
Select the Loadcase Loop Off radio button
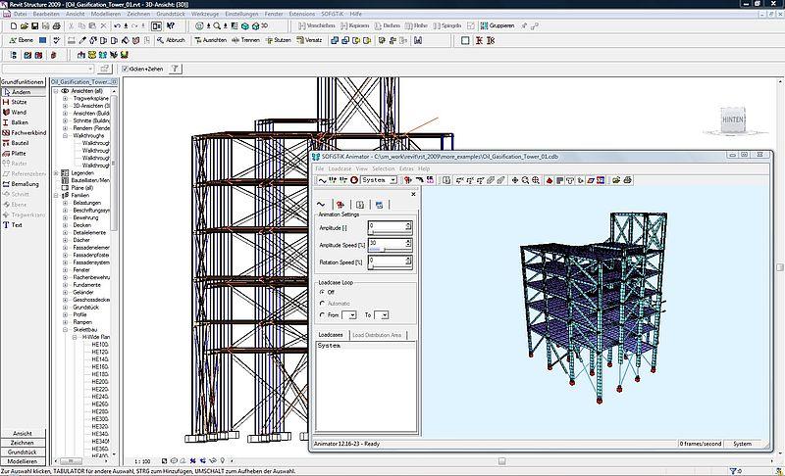point(322,292)
